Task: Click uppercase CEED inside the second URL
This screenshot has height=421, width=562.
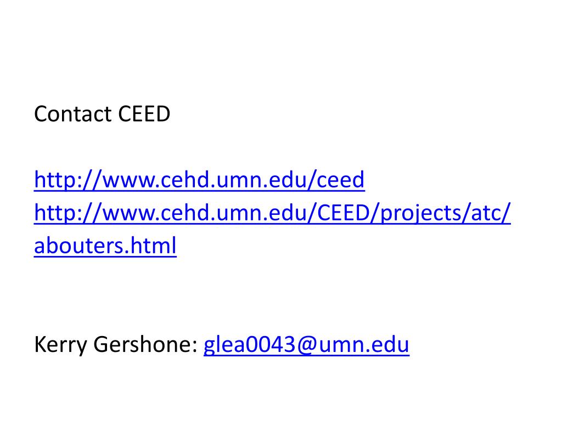Action: click(344, 213)
